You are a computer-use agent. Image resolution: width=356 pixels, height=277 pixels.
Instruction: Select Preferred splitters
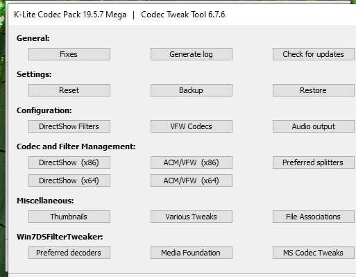click(x=314, y=162)
